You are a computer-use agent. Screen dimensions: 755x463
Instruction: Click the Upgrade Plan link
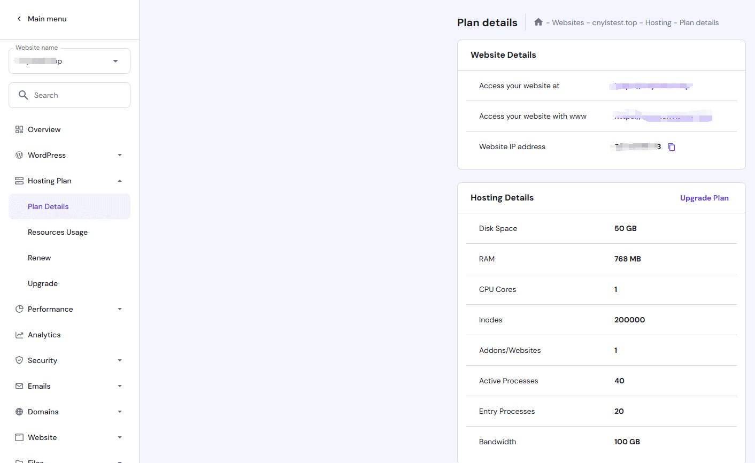(x=704, y=198)
